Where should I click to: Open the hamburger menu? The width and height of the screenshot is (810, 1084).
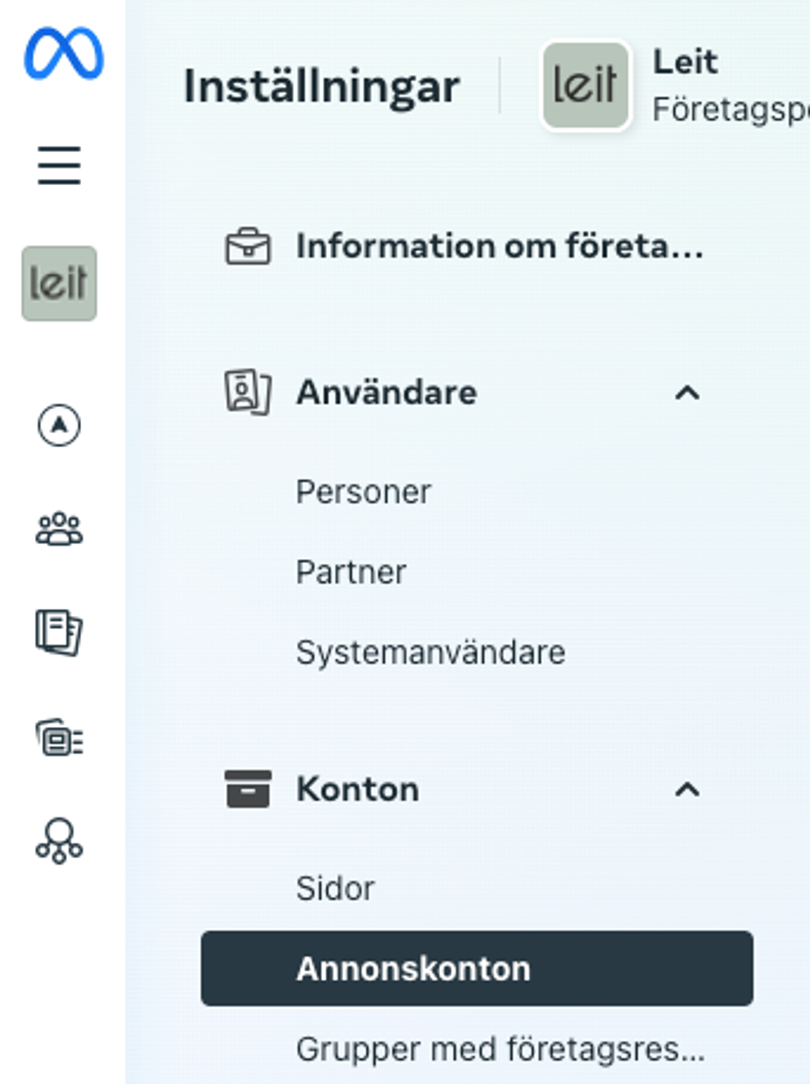[x=59, y=165]
